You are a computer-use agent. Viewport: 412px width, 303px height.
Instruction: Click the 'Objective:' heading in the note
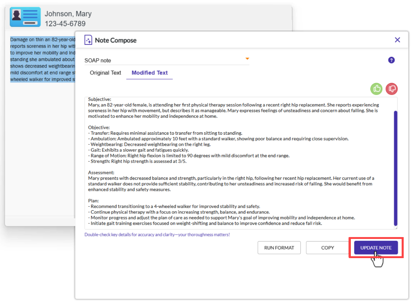point(99,127)
